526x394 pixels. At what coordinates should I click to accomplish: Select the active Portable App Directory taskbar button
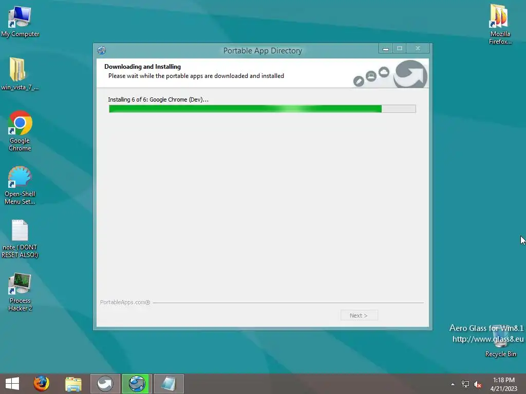[137, 384]
